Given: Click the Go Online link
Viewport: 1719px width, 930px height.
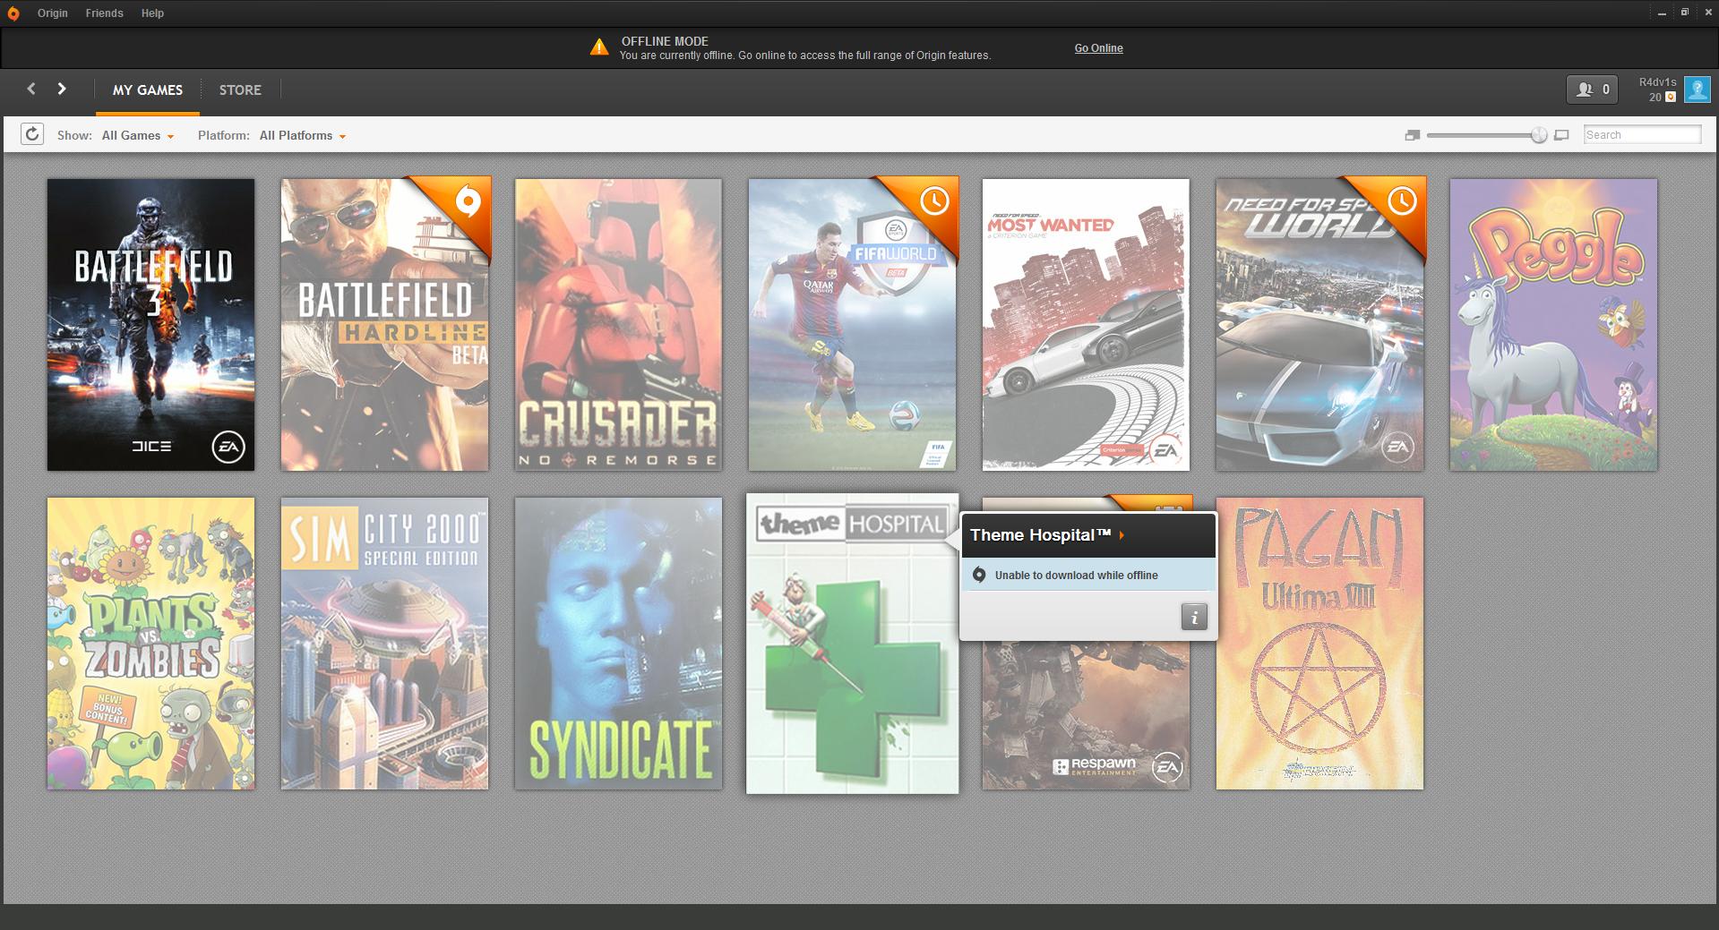Looking at the screenshot, I should click(x=1098, y=48).
